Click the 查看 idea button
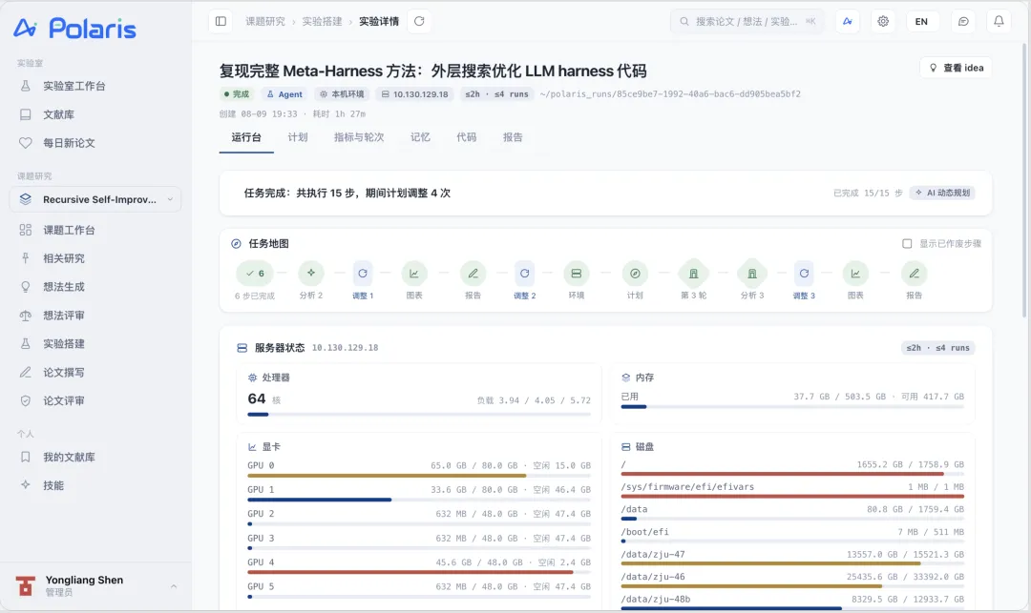Screen dimensions: 1031x613 (956, 68)
